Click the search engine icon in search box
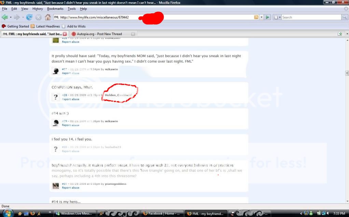 276,17
